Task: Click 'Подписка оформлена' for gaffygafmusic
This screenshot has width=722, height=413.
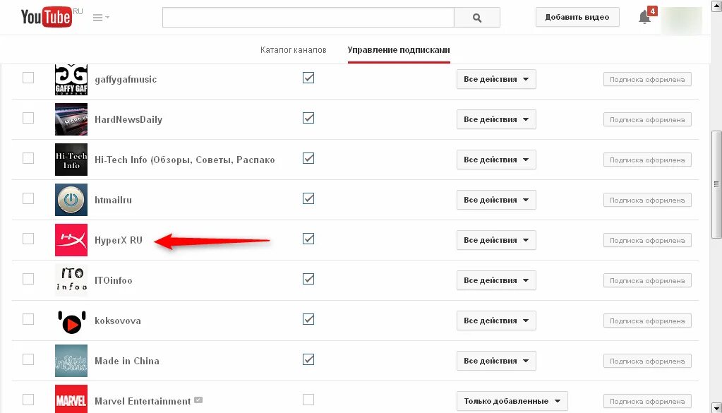Action: point(647,79)
